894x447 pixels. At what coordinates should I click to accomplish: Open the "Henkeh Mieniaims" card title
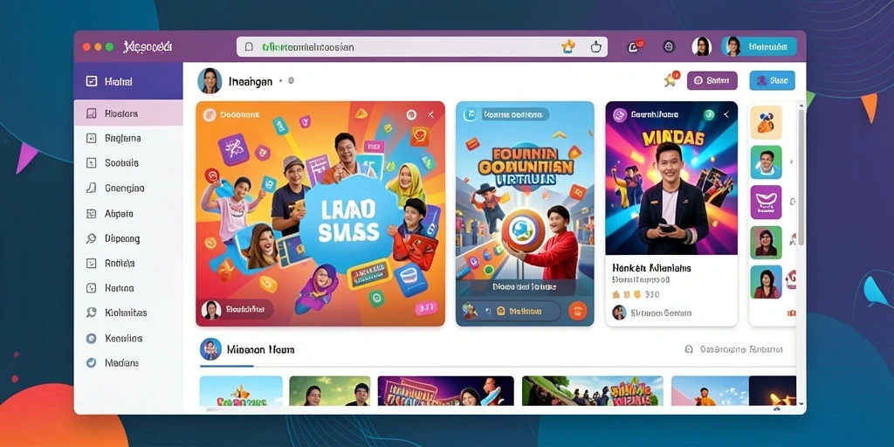pyautogui.click(x=651, y=268)
